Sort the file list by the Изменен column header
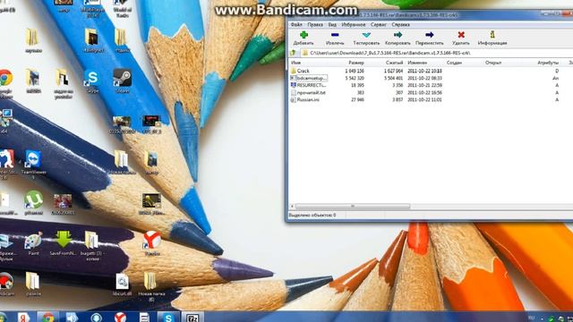573x322 pixels. [x=417, y=63]
